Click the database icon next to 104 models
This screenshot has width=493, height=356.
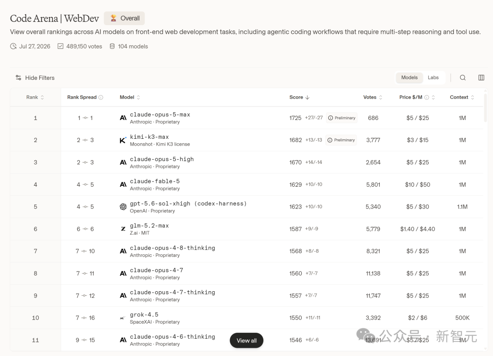click(x=112, y=46)
